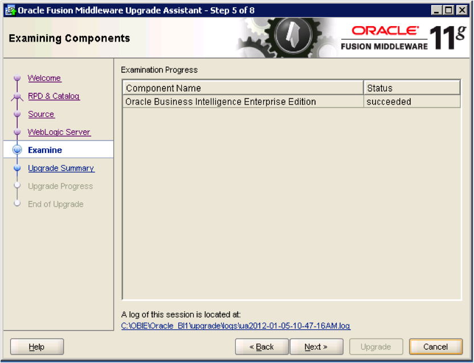Click the Source step bullet icon

pyautogui.click(x=17, y=114)
